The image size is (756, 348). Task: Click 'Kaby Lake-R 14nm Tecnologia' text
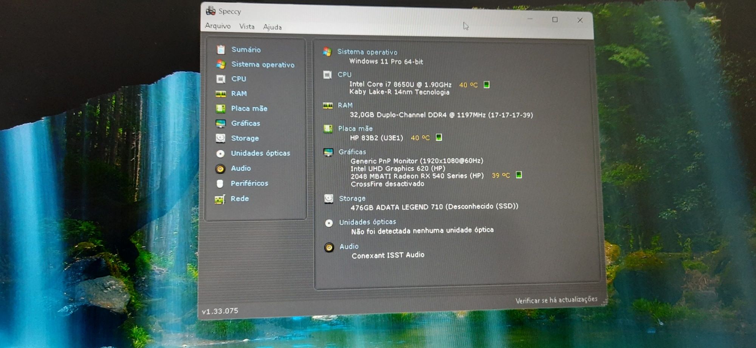pyautogui.click(x=399, y=92)
